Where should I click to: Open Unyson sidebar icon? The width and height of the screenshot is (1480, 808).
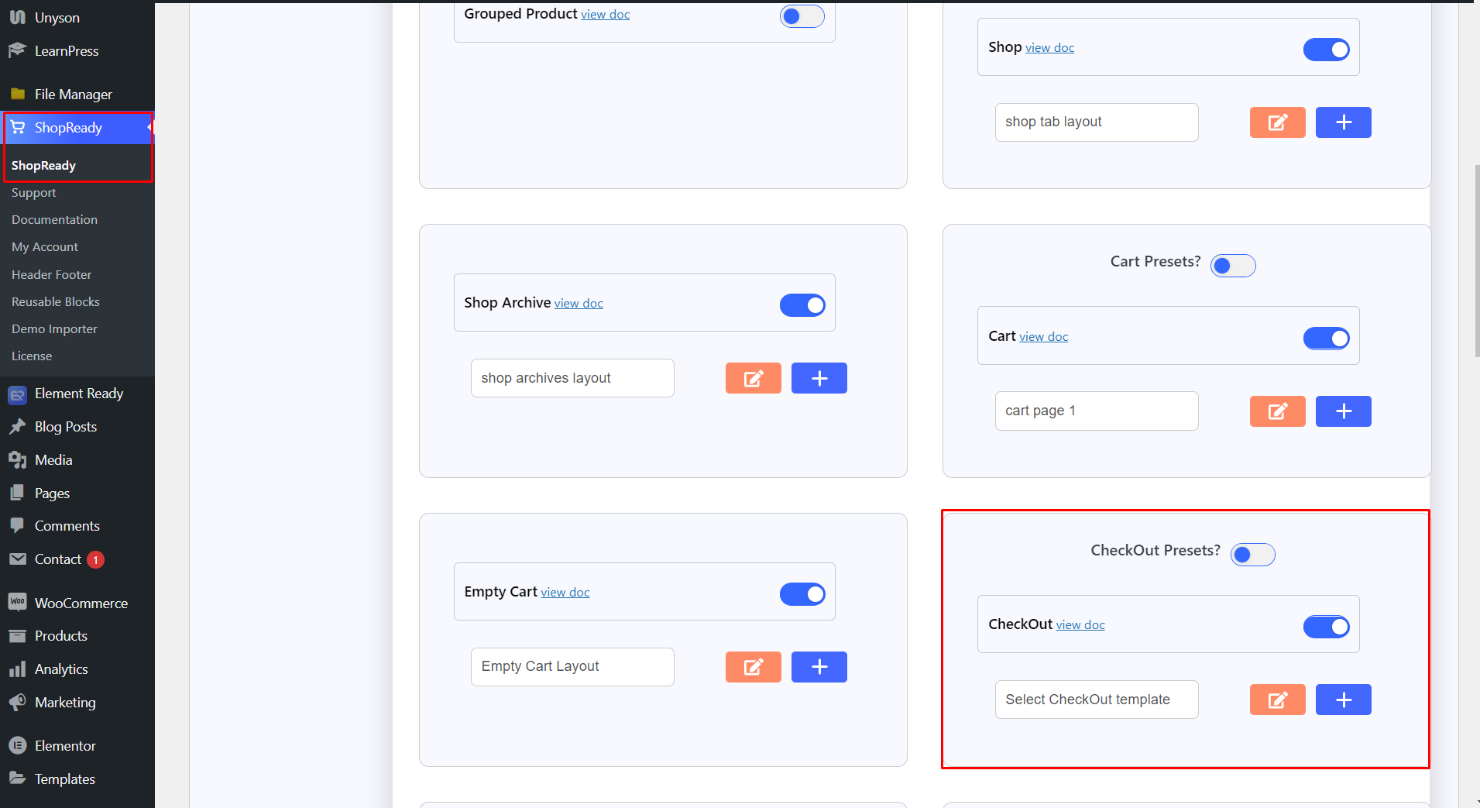[x=17, y=17]
